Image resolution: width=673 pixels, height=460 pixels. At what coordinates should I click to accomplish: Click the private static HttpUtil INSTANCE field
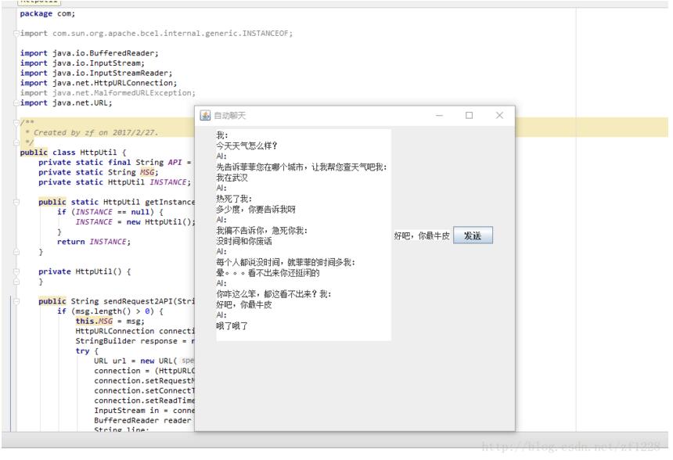(x=114, y=182)
